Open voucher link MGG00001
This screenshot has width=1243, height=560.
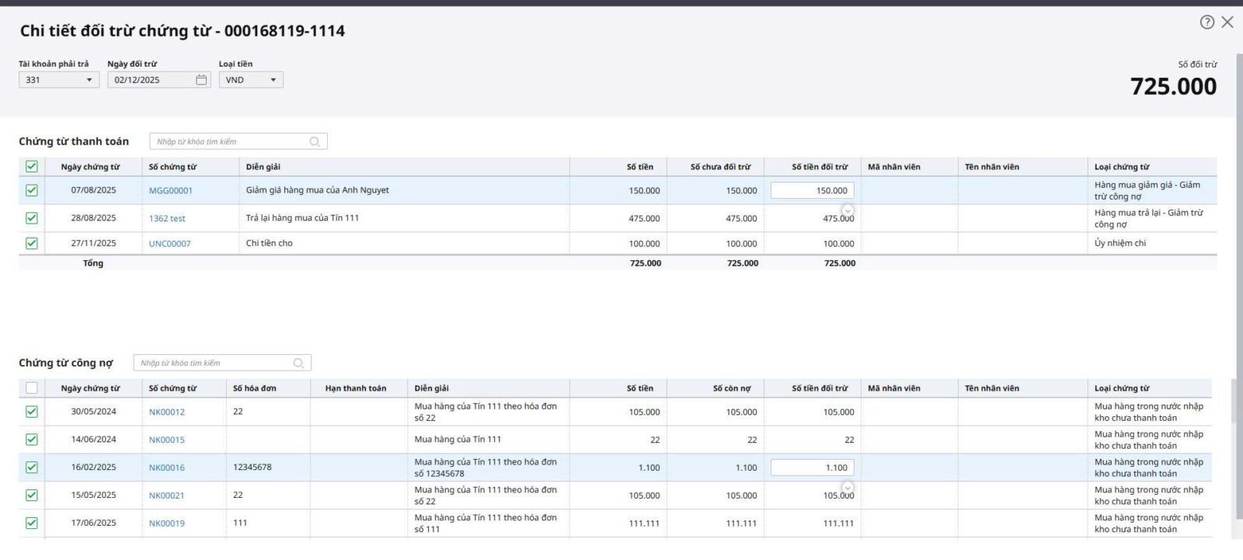(170, 191)
